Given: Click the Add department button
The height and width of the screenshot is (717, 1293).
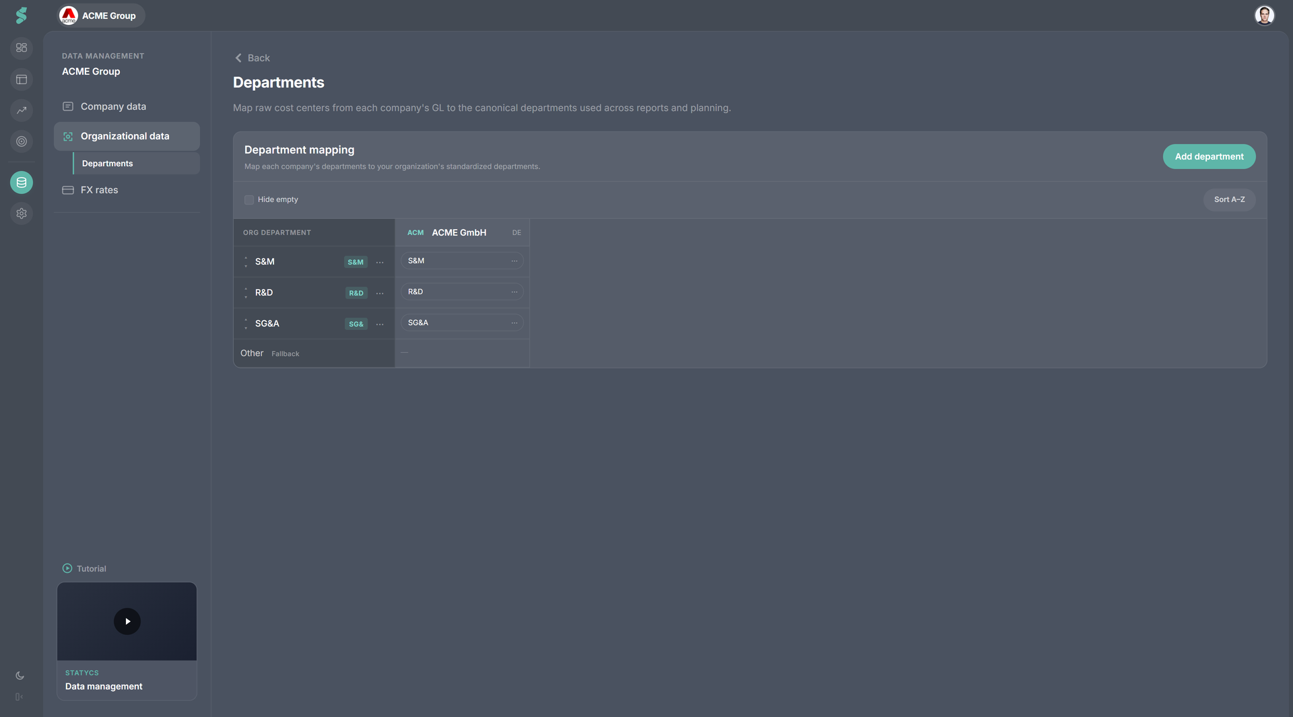Looking at the screenshot, I should pyautogui.click(x=1209, y=156).
